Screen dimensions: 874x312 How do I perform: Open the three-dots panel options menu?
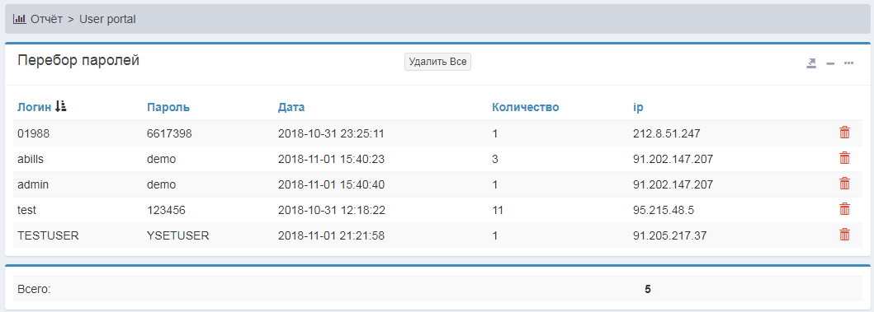pyautogui.click(x=849, y=63)
